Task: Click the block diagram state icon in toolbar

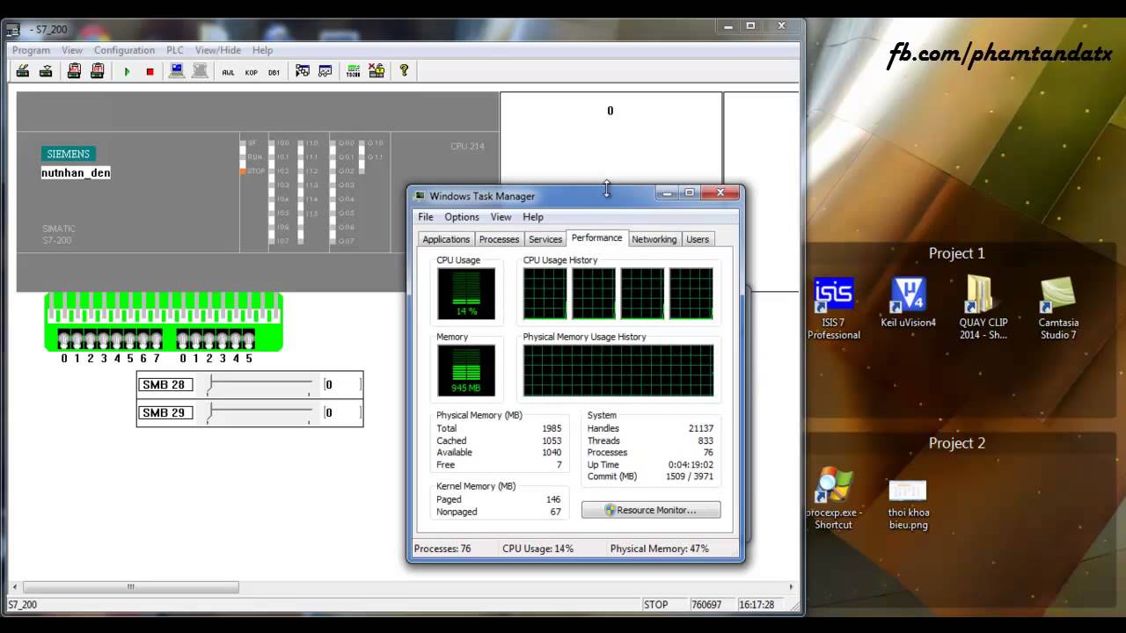Action: tap(303, 71)
